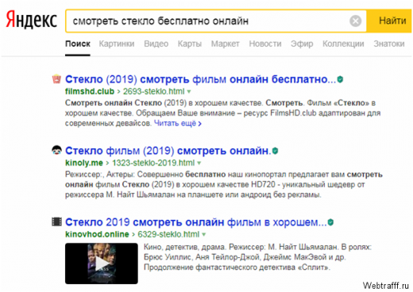The width and height of the screenshot is (413, 292).
Task: Expand the dropdown arrow after 2693-steklo.html
Action: click(189, 92)
